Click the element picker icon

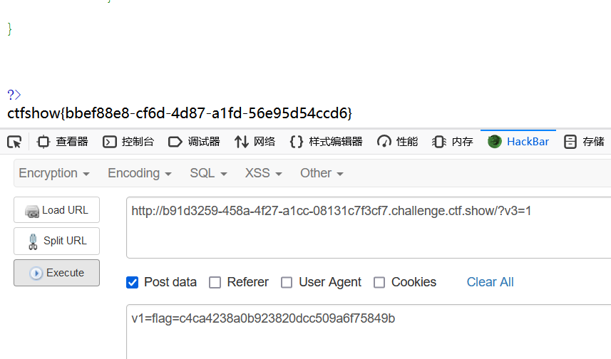[14, 142]
